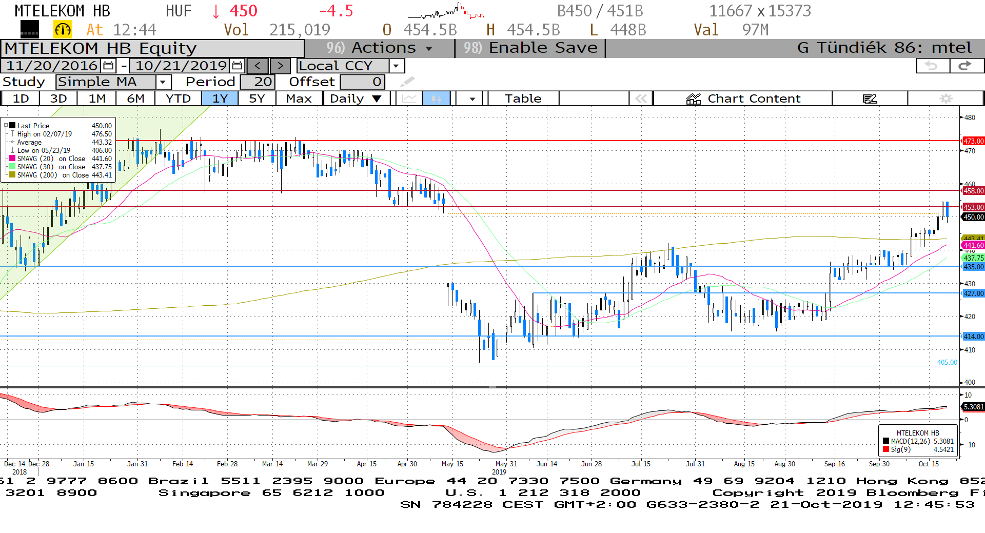Click the SMAVG (200) on Close legend row
The width and height of the screenshot is (985, 533).
[x=61, y=175]
